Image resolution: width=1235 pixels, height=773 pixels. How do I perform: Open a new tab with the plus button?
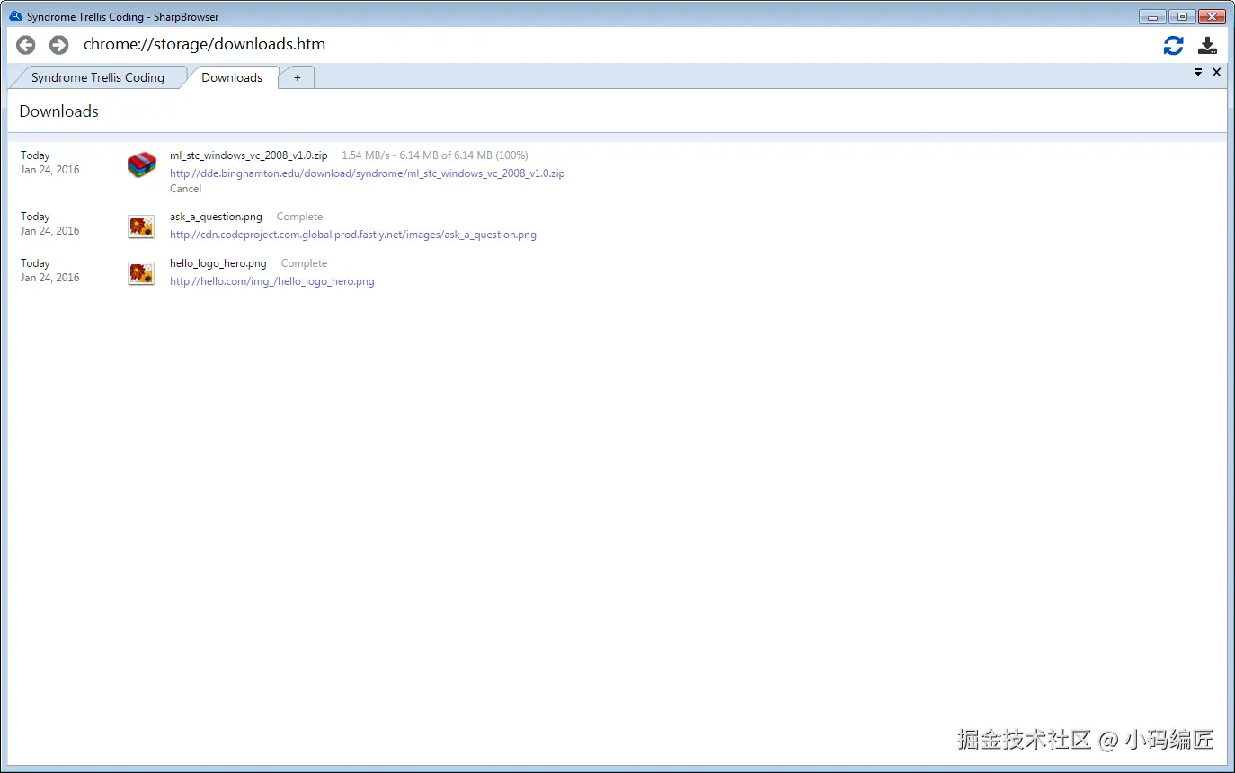tap(298, 78)
